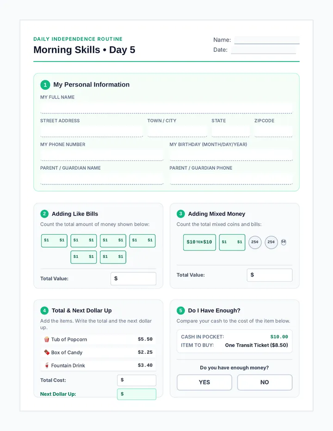Viewport: 333px width, 431px height.
Task: Click the popcorn icon beside Tub of Popcorn
Action: (x=47, y=339)
